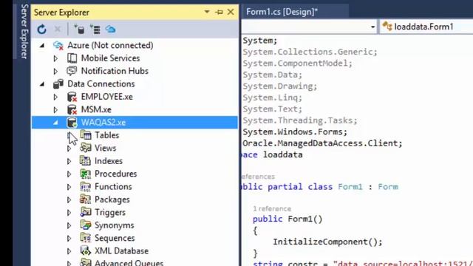Expand the Synonyms node

tap(69, 225)
